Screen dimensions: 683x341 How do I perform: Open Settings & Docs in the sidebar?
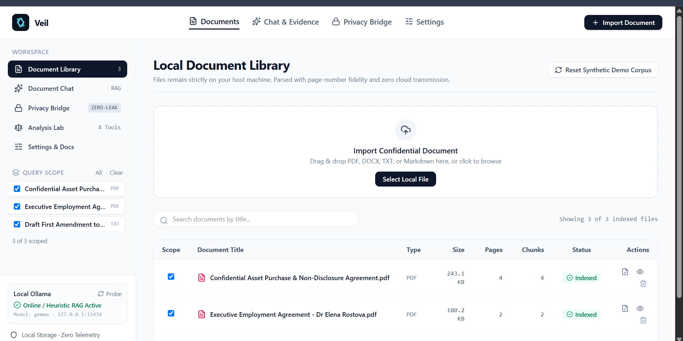(x=67, y=147)
